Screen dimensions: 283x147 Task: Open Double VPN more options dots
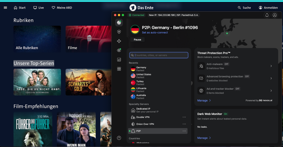point(184,117)
